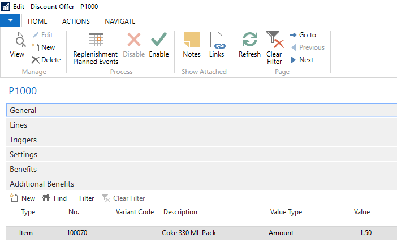Select the New record icon in Manage

(35, 47)
